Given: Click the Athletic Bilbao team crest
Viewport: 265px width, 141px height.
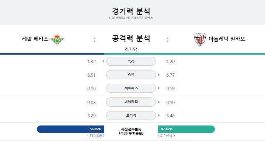Looking at the screenshot, I should click(x=200, y=39).
